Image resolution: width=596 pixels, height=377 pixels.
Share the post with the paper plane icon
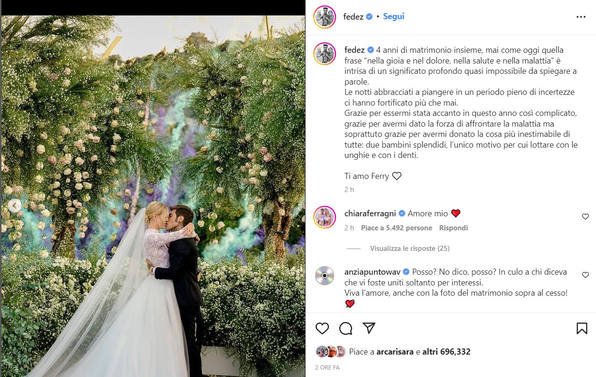point(369,328)
